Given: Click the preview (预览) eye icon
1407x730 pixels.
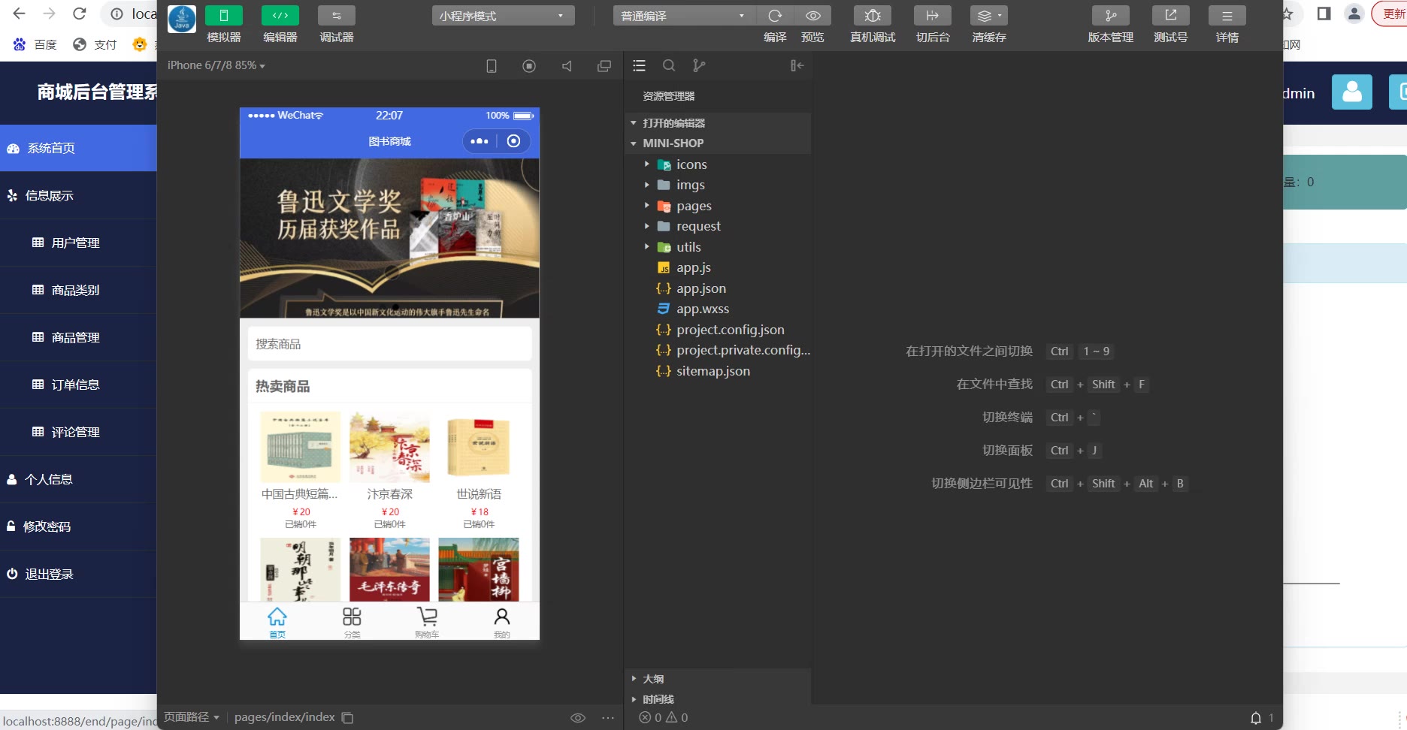Looking at the screenshot, I should pos(812,16).
